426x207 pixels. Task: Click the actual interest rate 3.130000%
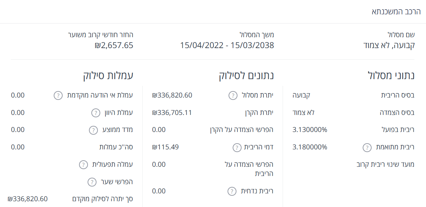coord(310,130)
